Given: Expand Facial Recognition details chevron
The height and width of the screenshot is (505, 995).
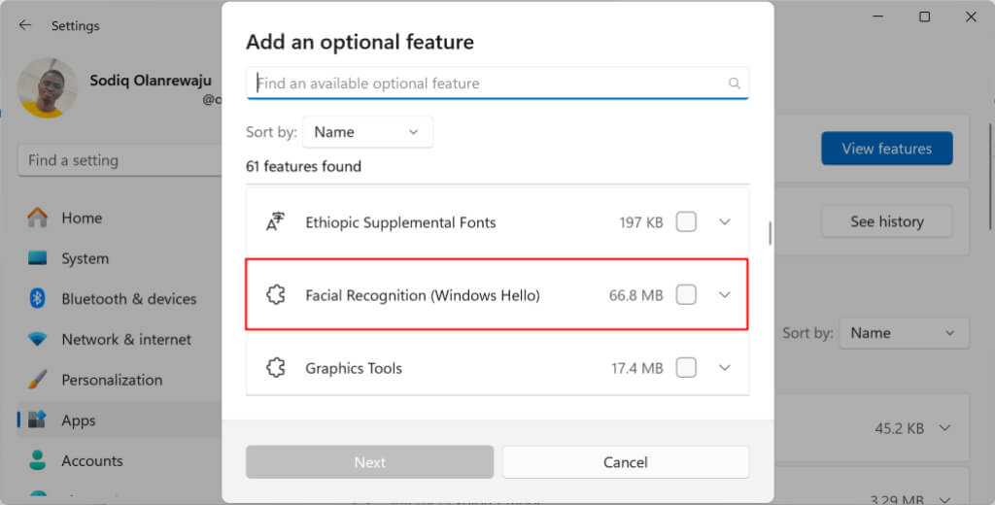Looking at the screenshot, I should (724, 294).
